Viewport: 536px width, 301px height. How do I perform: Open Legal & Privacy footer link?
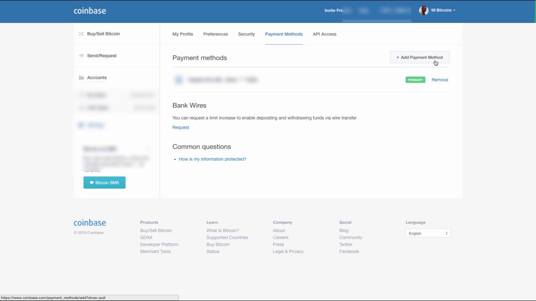click(x=288, y=252)
